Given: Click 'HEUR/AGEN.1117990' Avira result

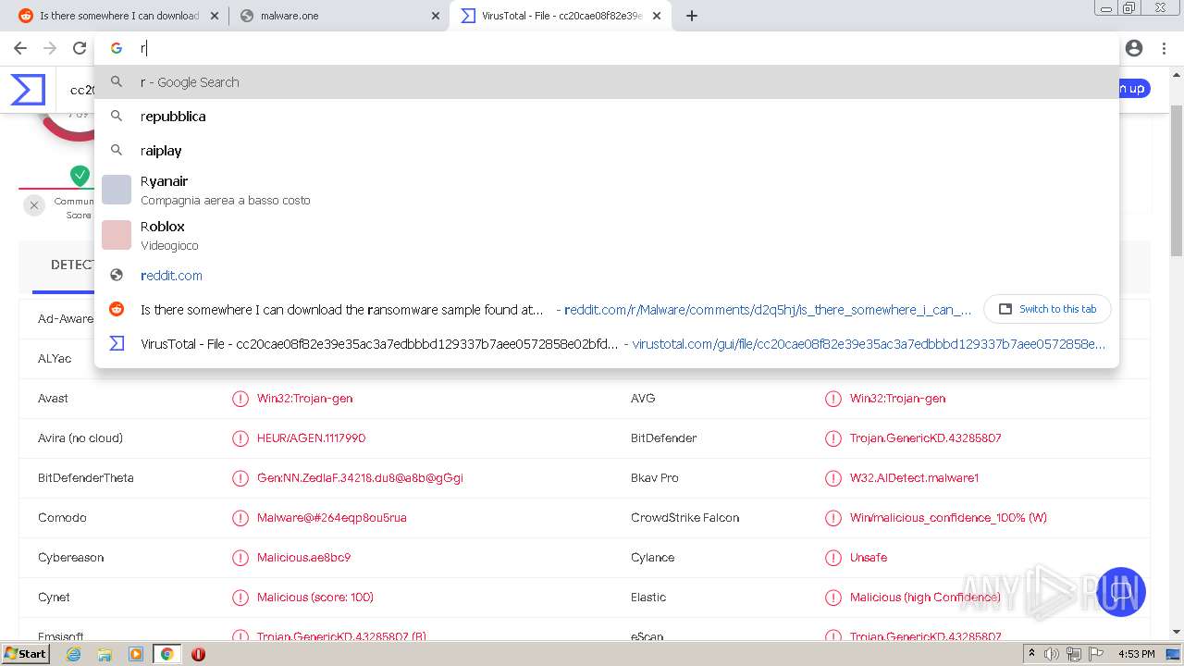Looking at the screenshot, I should [x=311, y=438].
